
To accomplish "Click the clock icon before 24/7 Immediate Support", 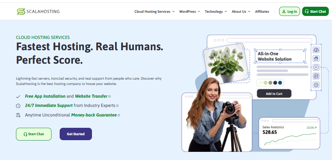I will click(18, 105).
